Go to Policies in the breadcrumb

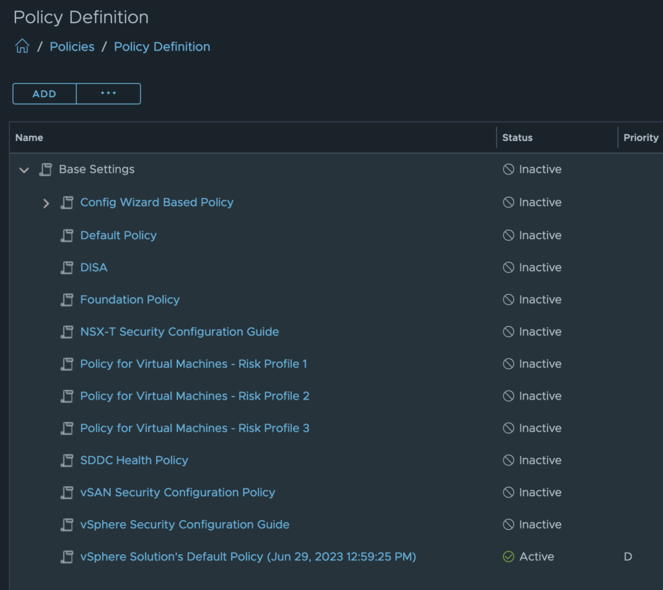72,47
